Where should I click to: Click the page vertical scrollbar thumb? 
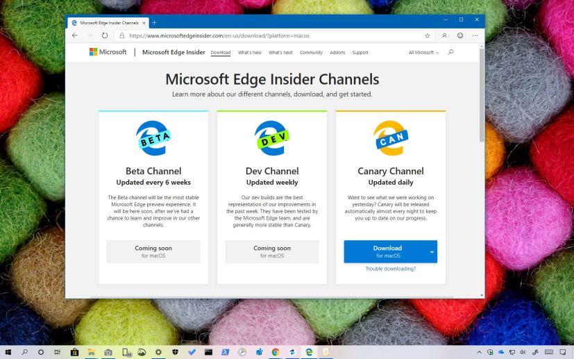[x=482, y=94]
